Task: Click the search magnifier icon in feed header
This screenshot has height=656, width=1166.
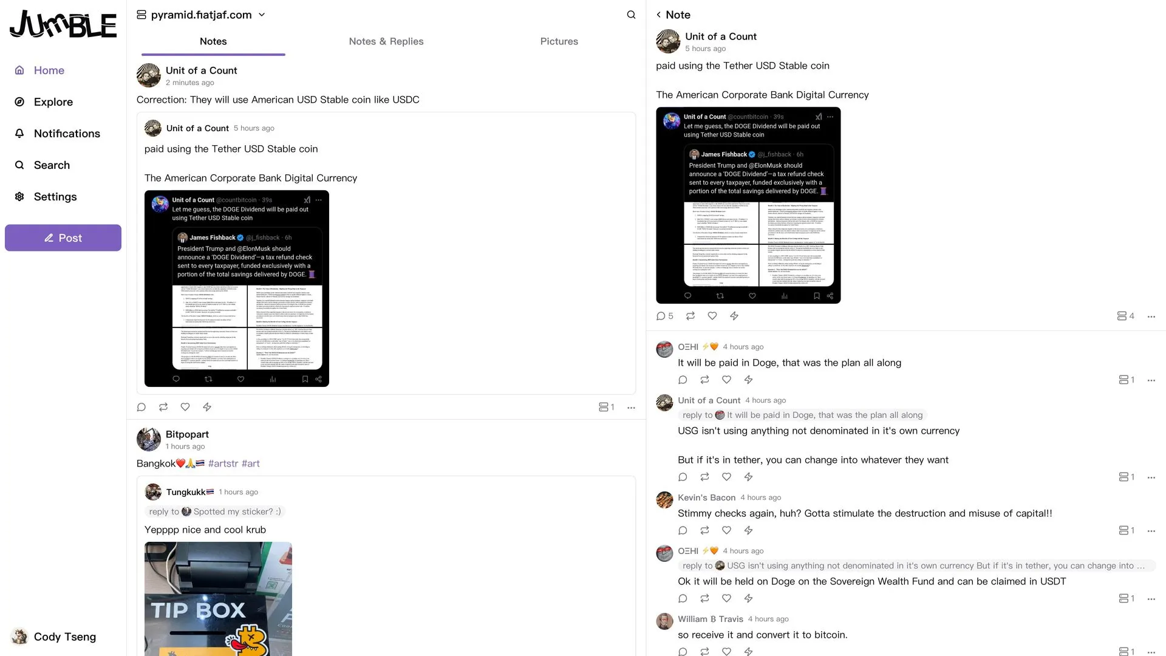Action: pos(631,15)
